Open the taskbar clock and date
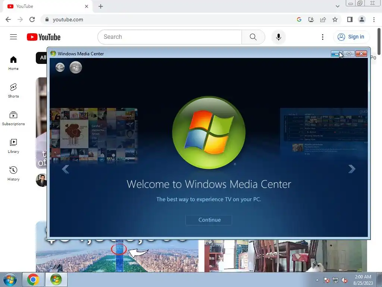Image resolution: width=382 pixels, height=287 pixels. [363, 280]
